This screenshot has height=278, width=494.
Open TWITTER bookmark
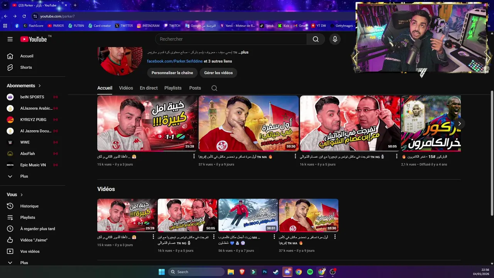click(123, 26)
